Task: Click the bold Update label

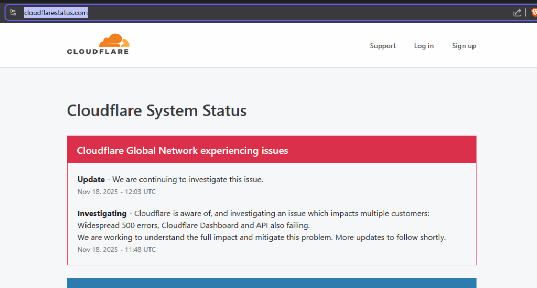Action: pos(91,179)
